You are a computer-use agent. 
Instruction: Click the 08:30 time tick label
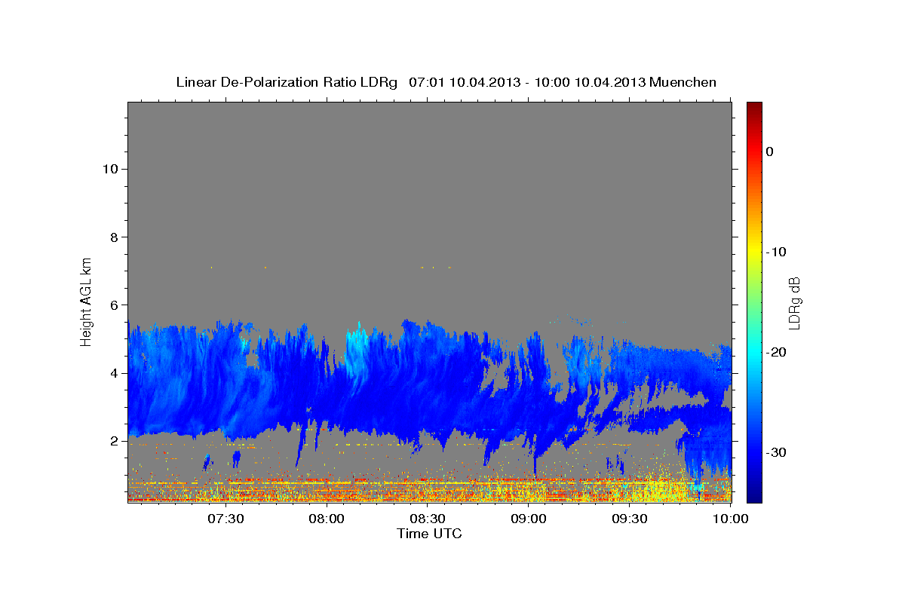point(428,519)
